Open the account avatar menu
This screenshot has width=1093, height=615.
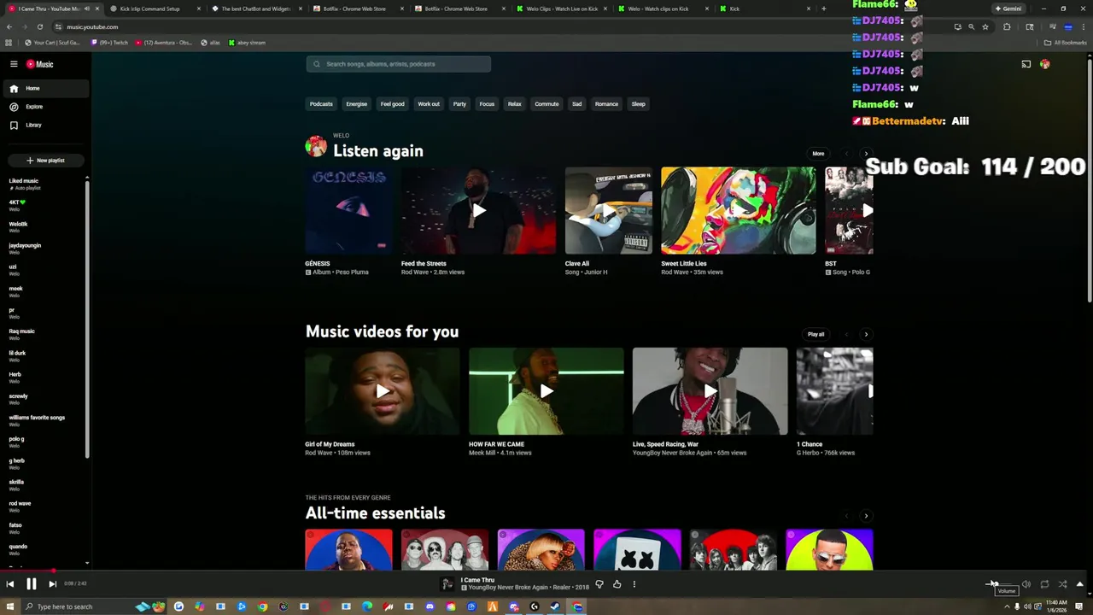(1044, 64)
